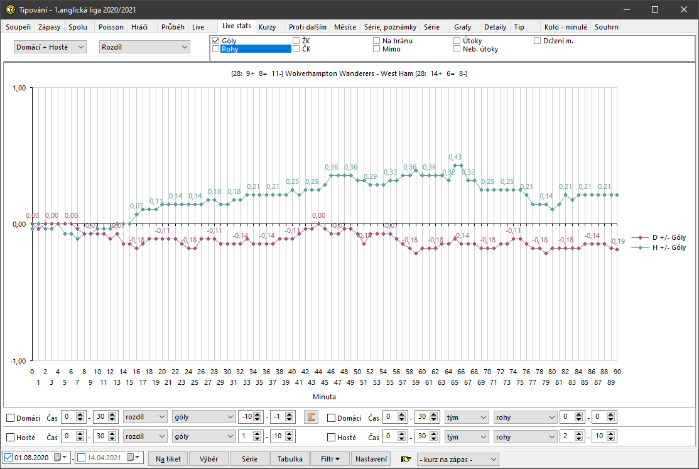Screen dimensions: 699x469
Task: Click the Tabulka button
Action: 290,459
